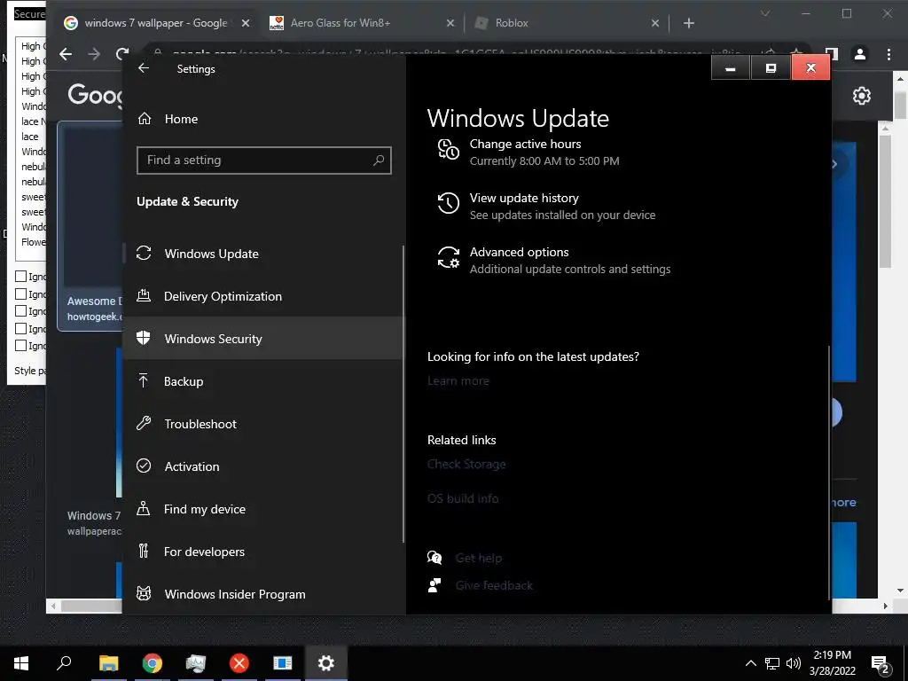Screen dimensions: 908x681
Task: Click the Find a setting search box
Action: tap(264, 160)
